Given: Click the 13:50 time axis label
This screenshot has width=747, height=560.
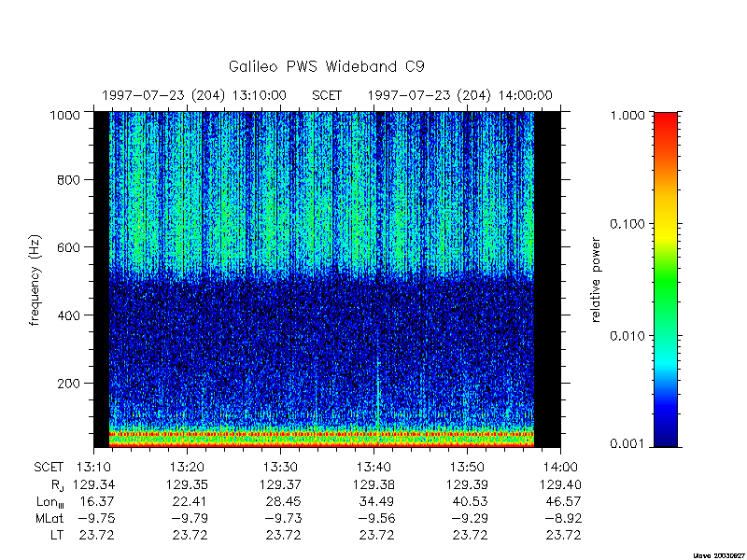Looking at the screenshot, I should 467,468.
